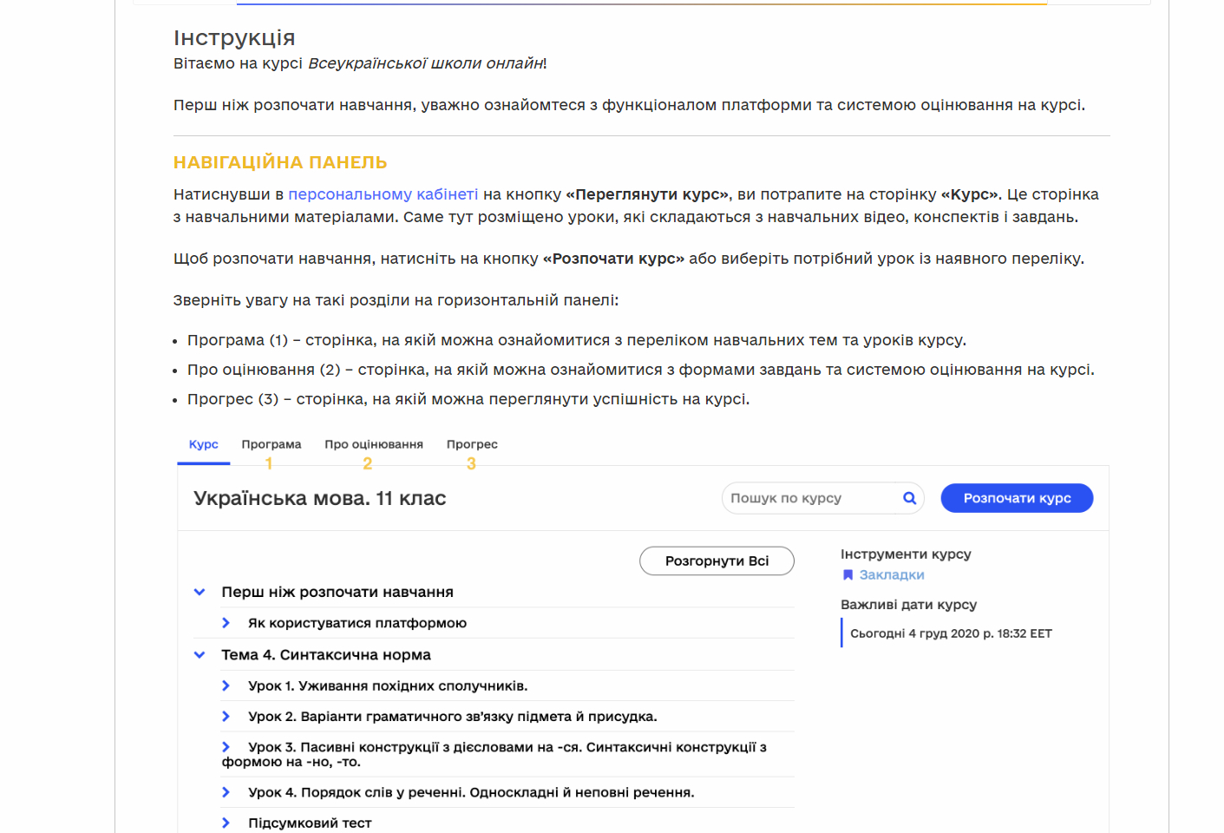
Task: Click the 'Перш ніж розпочати навчання' section title
Action: click(337, 592)
